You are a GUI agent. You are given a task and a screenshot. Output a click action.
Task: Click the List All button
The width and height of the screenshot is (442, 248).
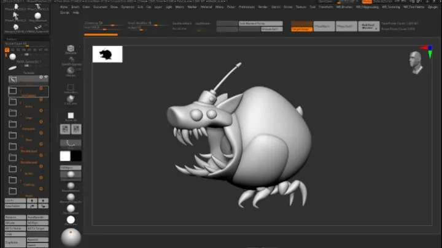pyautogui.click(x=15, y=201)
